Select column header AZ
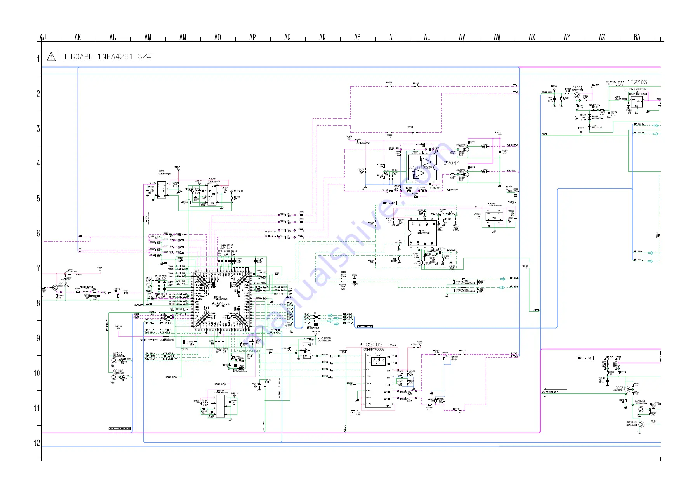Screen dimensions: 694x490 point(602,37)
